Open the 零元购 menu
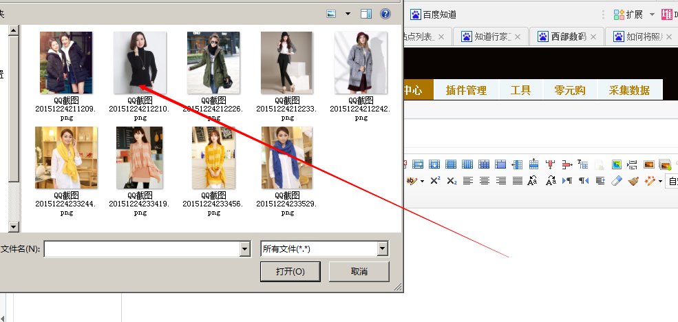Screen dimensions: 678x322 pos(570,90)
